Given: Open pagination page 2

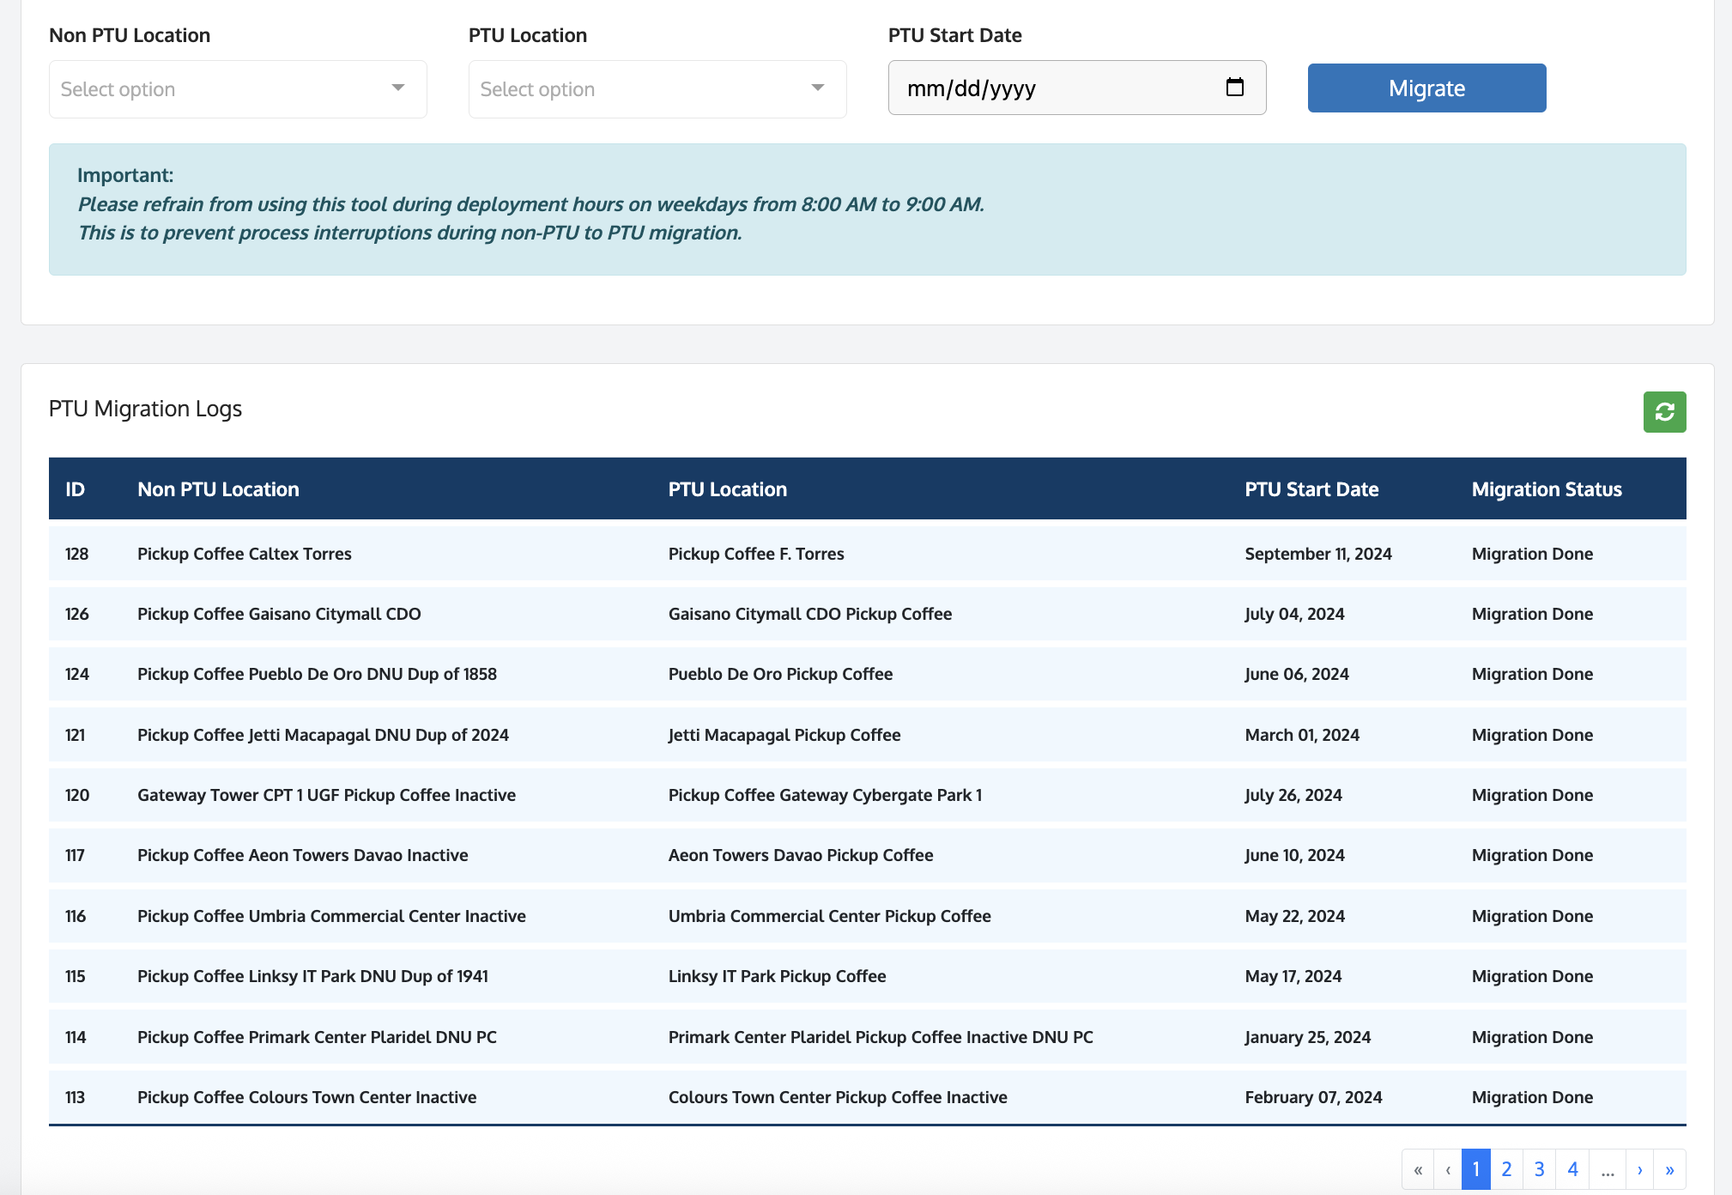Looking at the screenshot, I should pyautogui.click(x=1506, y=1169).
